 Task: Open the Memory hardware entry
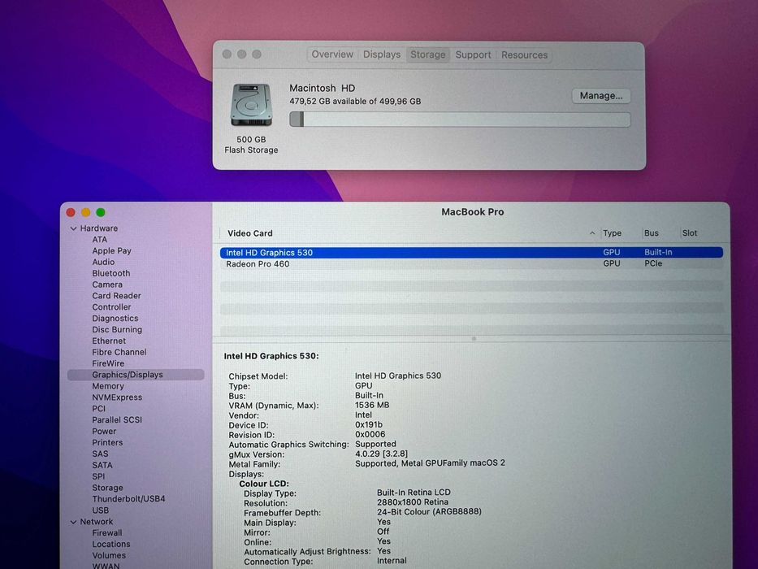108,386
